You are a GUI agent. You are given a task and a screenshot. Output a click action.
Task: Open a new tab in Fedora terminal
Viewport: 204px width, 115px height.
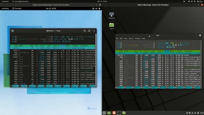(x=12, y=31)
